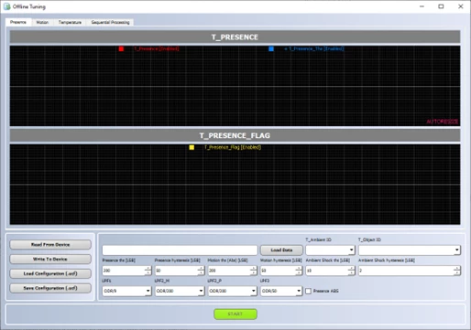Click the T_PRESENCE chart header
This screenshot has width=471, height=330.
[235, 37]
